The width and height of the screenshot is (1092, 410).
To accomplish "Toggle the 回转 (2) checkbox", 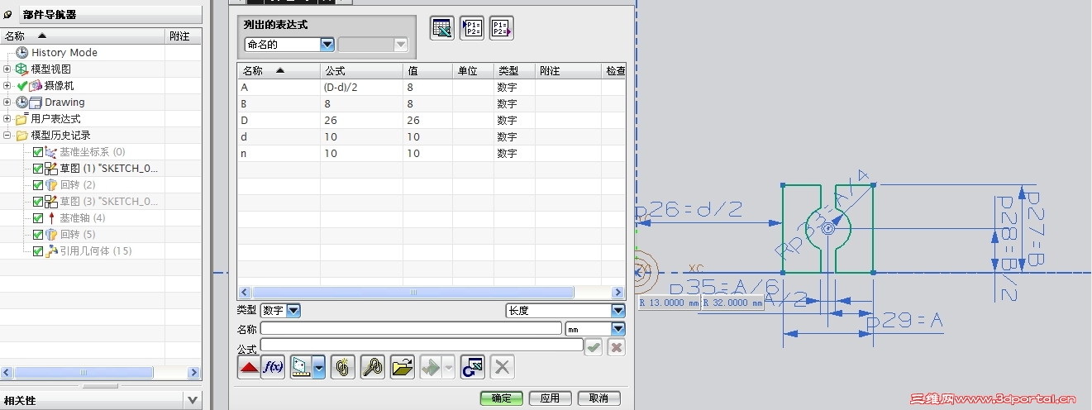I will (38, 184).
